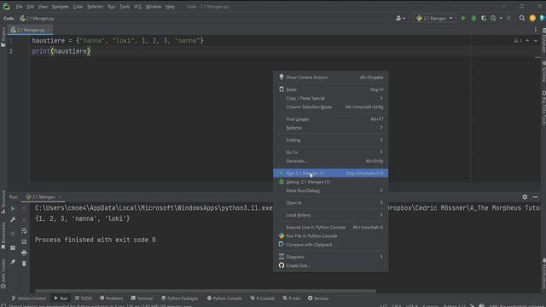This screenshot has height=307, width=546.
Task: Jump to the next highlighted error arrow
Action: pos(536,41)
